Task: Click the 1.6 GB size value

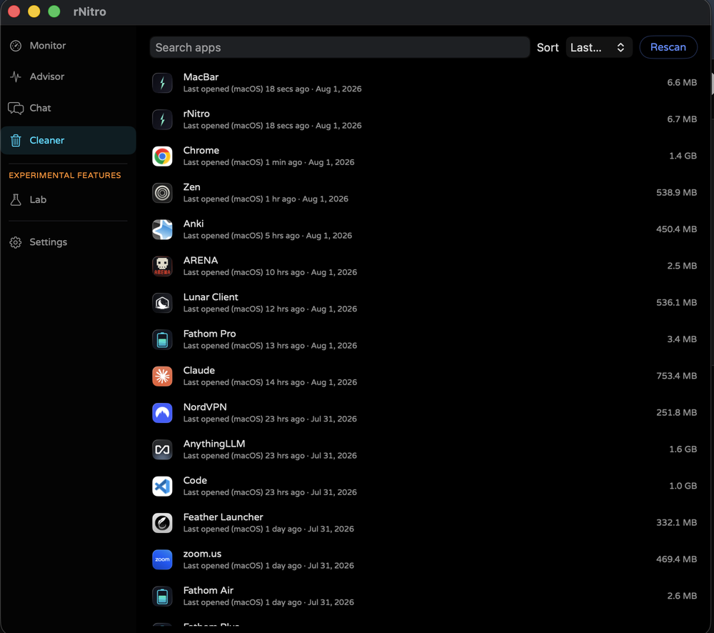Action: coord(683,449)
